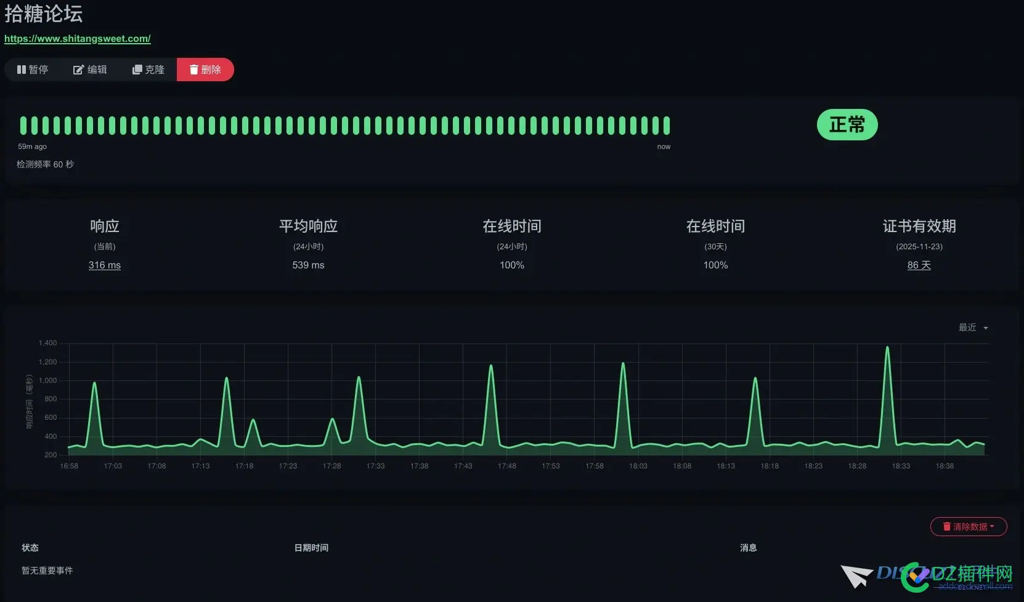Open the 清除数据 dropdown menu

tap(969, 527)
